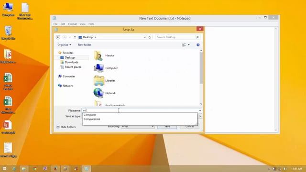306x172 pixels.
Task: Open the Save as type dropdown arrow
Action: pos(200,116)
